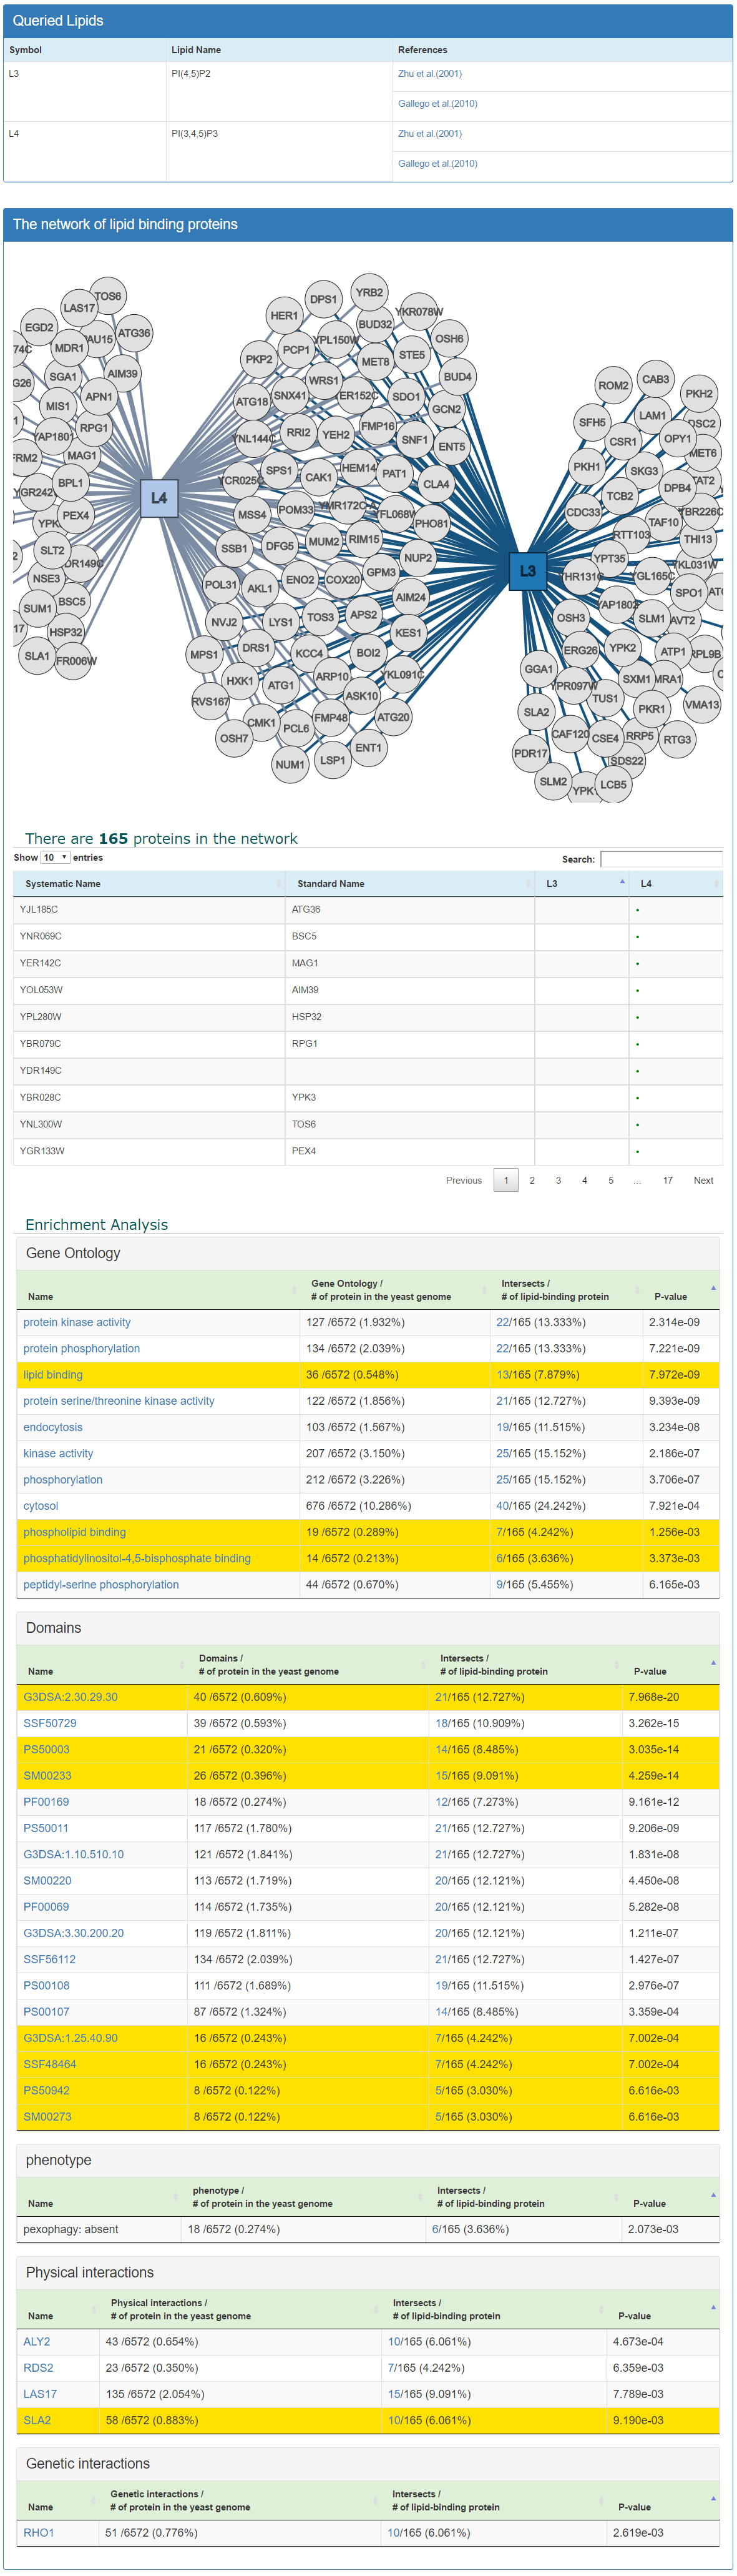The width and height of the screenshot is (737, 2576).
Task: Click the SLA1 protein node
Action: [37, 656]
